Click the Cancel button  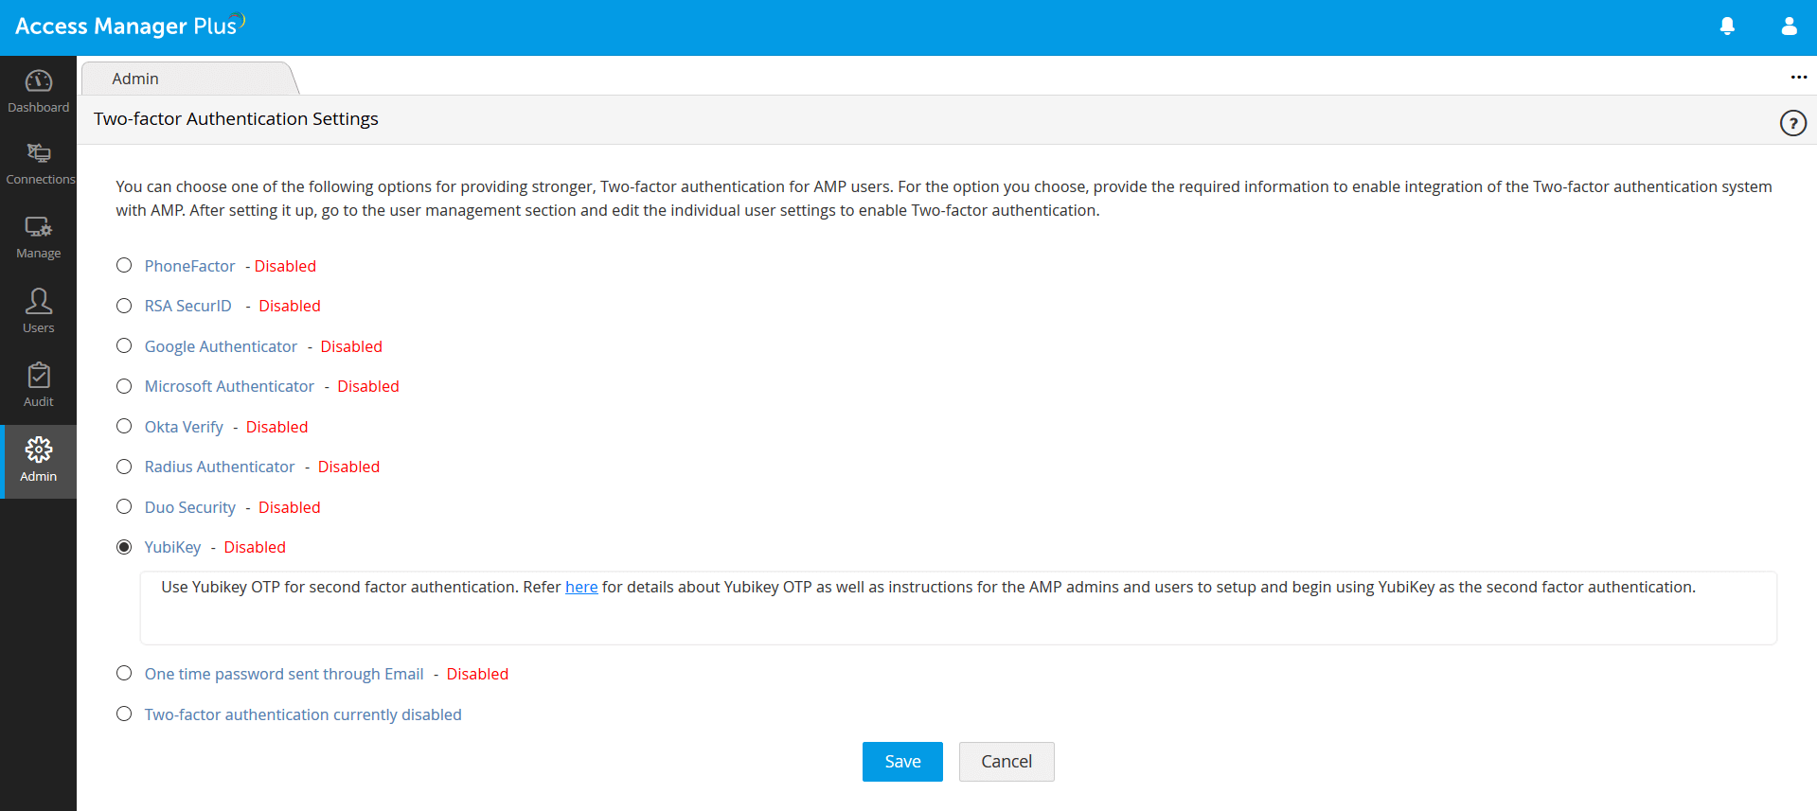coord(1006,762)
